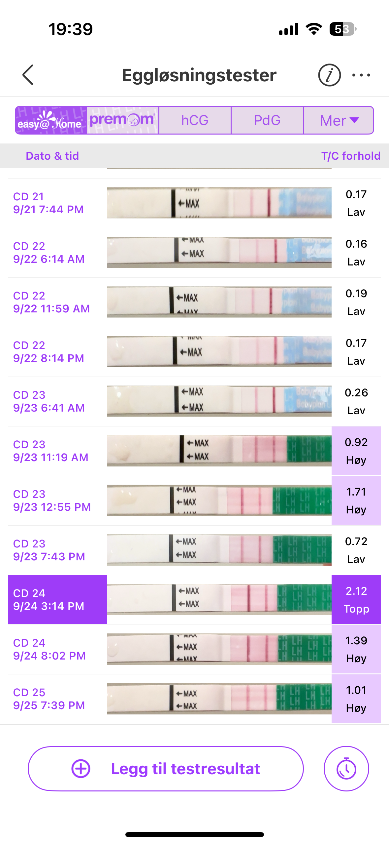Switch to the hCG tab
The width and height of the screenshot is (389, 845).
195,120
